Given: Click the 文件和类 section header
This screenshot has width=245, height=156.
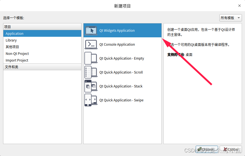Looking at the screenshot, I should (x=42, y=67).
